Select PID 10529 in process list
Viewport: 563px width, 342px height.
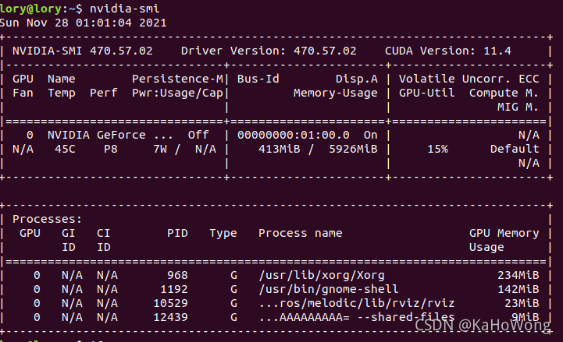[170, 303]
